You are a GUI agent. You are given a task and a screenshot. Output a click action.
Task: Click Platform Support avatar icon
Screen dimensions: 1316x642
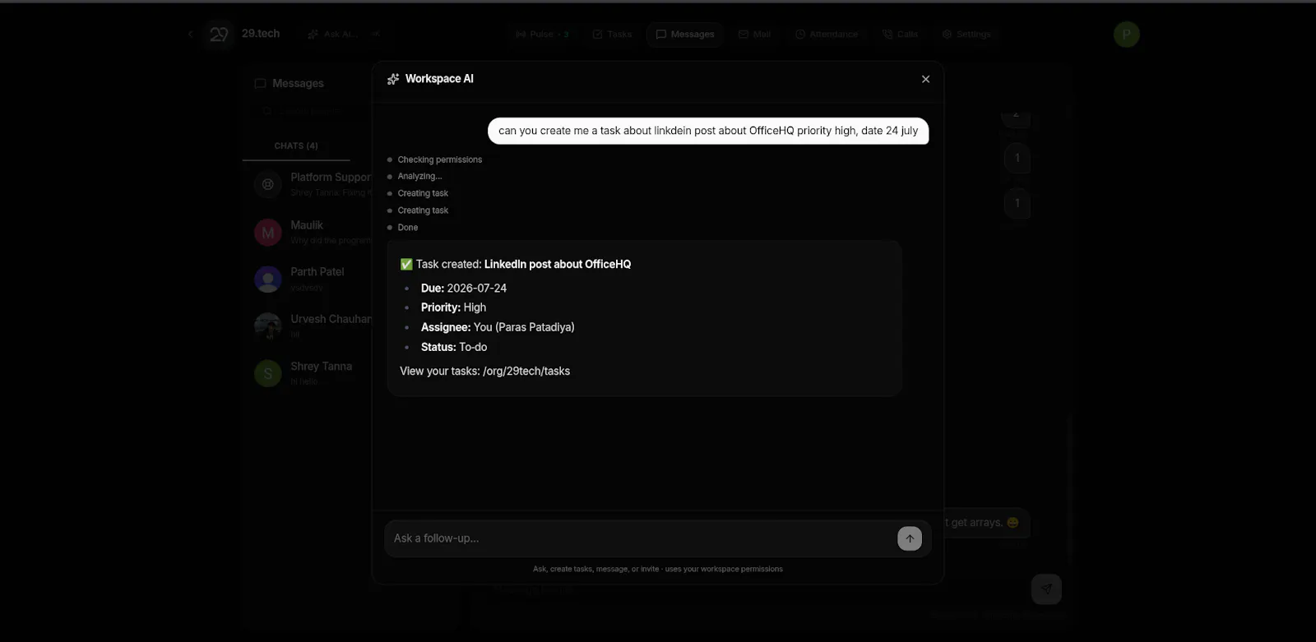point(268,184)
